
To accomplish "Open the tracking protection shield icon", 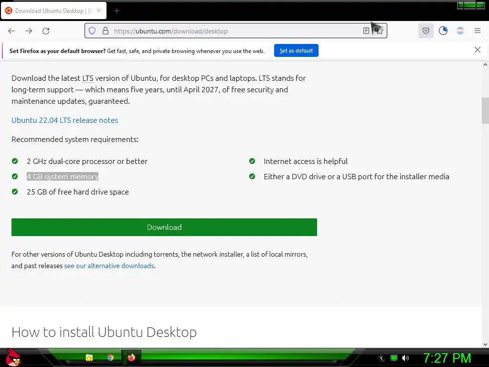I will point(92,31).
